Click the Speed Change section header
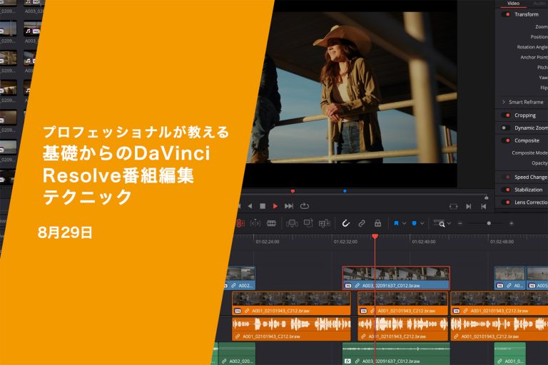548x365 pixels. [x=531, y=177]
